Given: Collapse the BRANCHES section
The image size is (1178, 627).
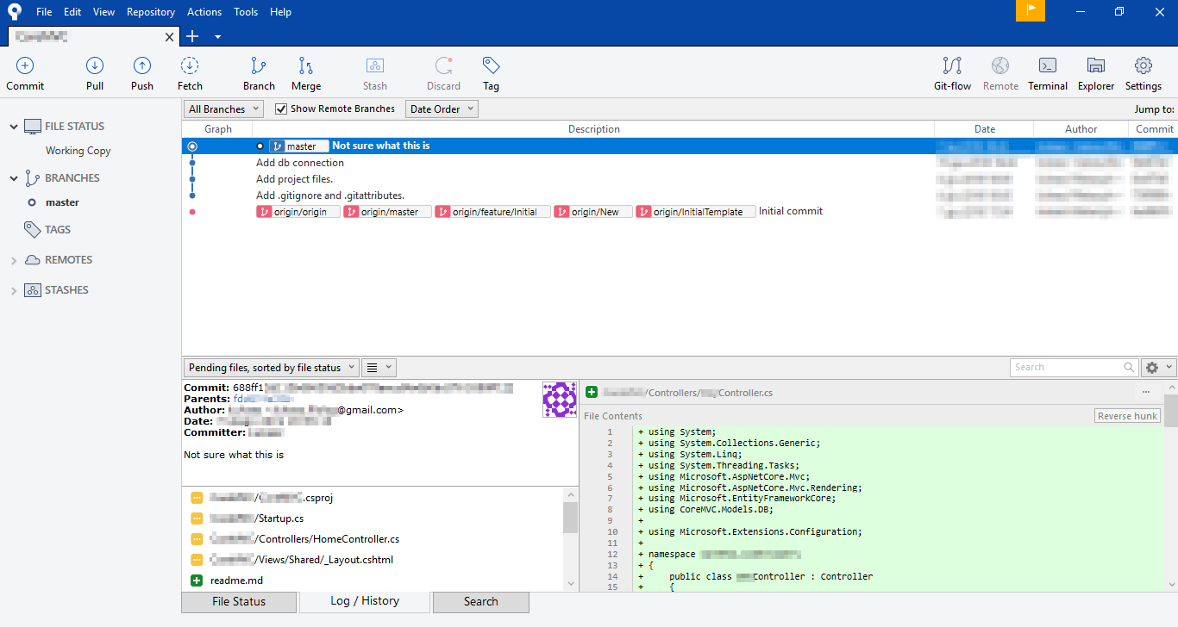Looking at the screenshot, I should 14,178.
